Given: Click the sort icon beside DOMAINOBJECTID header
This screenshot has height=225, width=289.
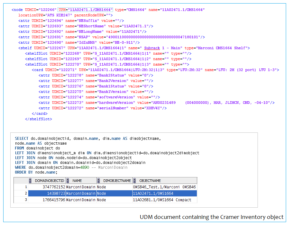Looking at the screenshot, I should click(31, 181).
